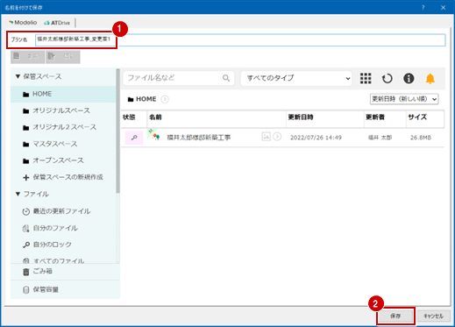Select the HOME folder in sidebar

coord(63,94)
